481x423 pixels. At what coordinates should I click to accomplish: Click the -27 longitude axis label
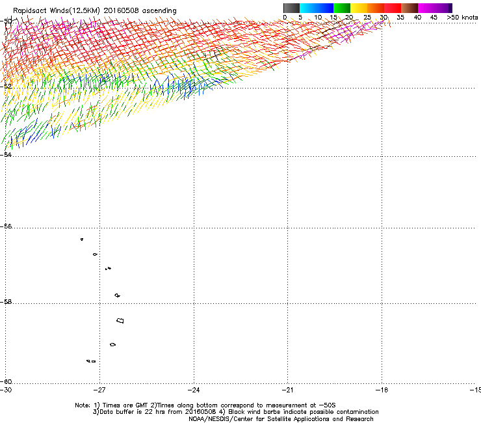pos(99,390)
